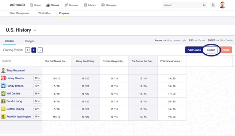Select Franklin Washington's Philippine-America 19/20 cell
235x136 pixels.
pos(172,117)
